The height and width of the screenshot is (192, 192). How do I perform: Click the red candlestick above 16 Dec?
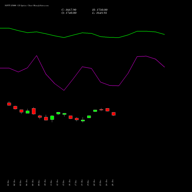(x=71, y=117)
